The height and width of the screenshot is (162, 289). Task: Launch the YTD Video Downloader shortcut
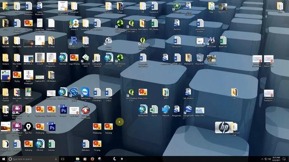tap(85, 110)
